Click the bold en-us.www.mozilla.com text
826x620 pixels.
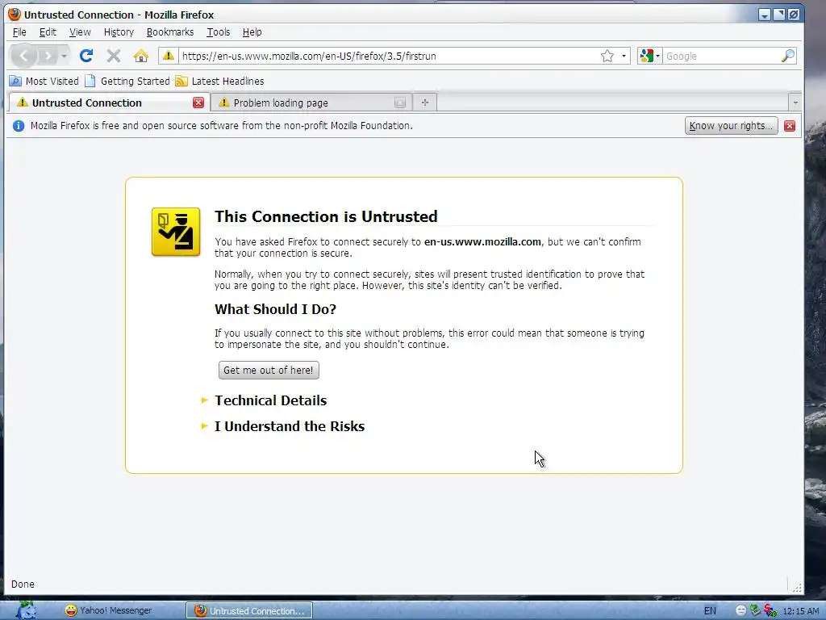click(x=482, y=241)
